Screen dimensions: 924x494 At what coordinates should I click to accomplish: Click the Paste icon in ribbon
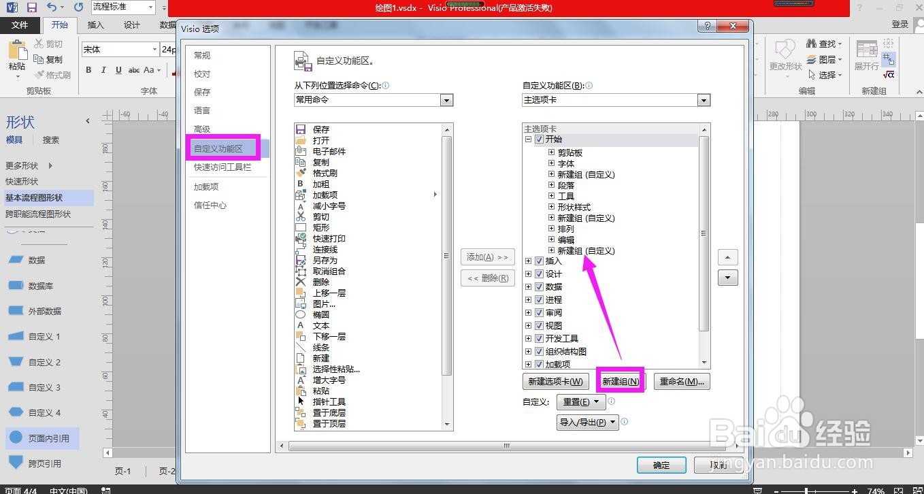[16, 51]
